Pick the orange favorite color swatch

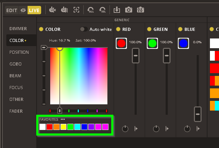tap(56, 127)
